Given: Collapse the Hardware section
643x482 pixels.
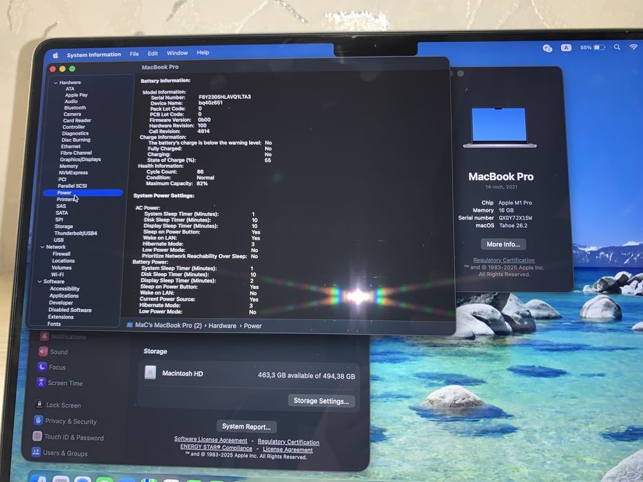Looking at the screenshot, I should click(56, 83).
